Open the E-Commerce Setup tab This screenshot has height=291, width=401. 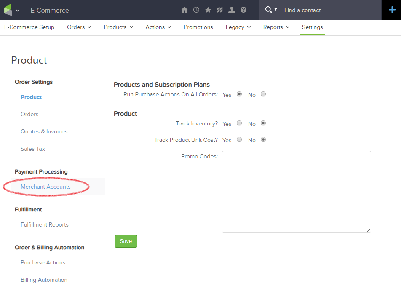click(29, 27)
